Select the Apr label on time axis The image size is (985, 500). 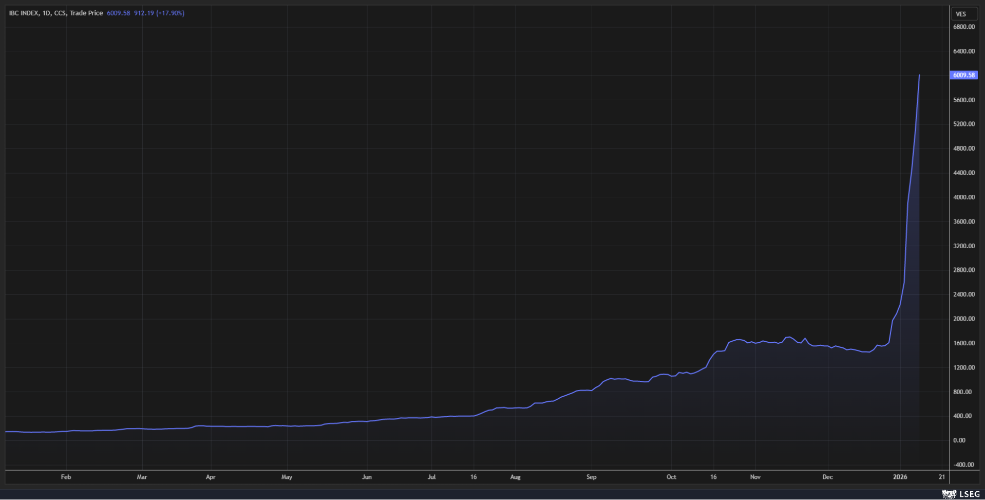click(211, 477)
